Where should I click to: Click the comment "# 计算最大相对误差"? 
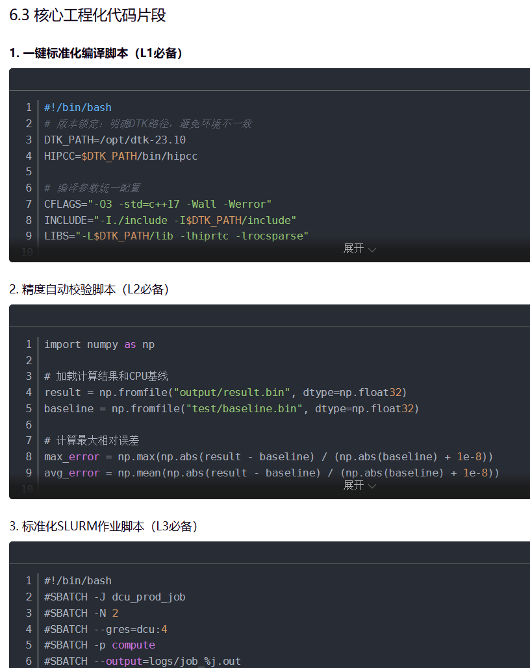(92, 441)
